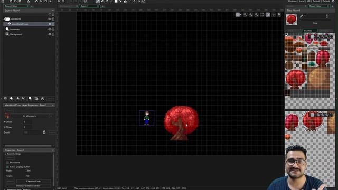Select the player character instance in room
The width and height of the screenshot is (338, 190).
(147, 118)
